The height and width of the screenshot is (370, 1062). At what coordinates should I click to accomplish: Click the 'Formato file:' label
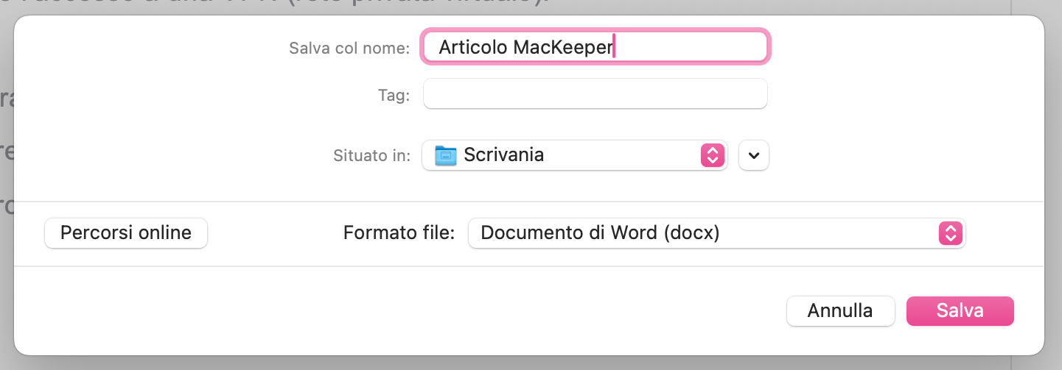point(399,233)
